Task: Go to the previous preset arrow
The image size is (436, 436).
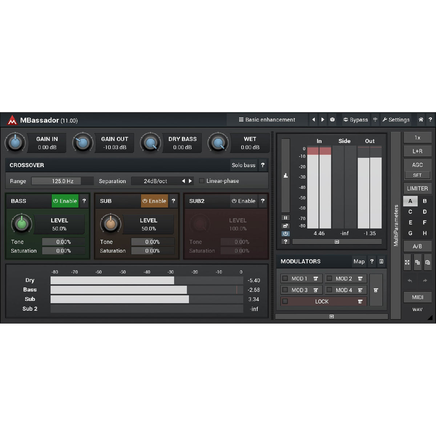Action: coord(314,120)
